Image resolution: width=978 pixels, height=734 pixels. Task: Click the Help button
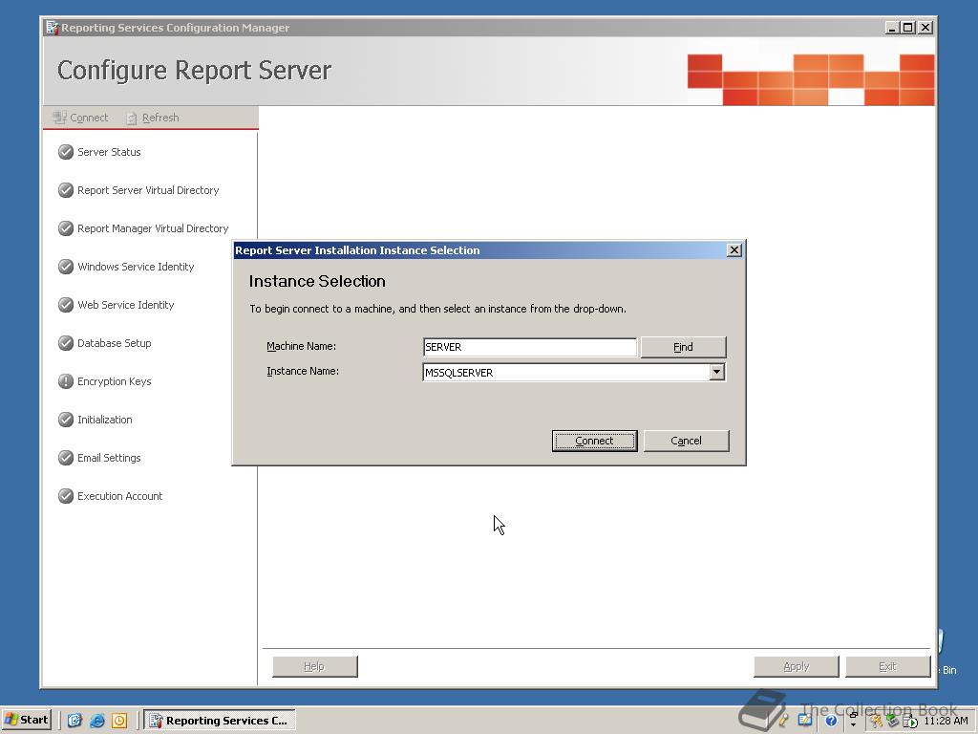coord(315,666)
